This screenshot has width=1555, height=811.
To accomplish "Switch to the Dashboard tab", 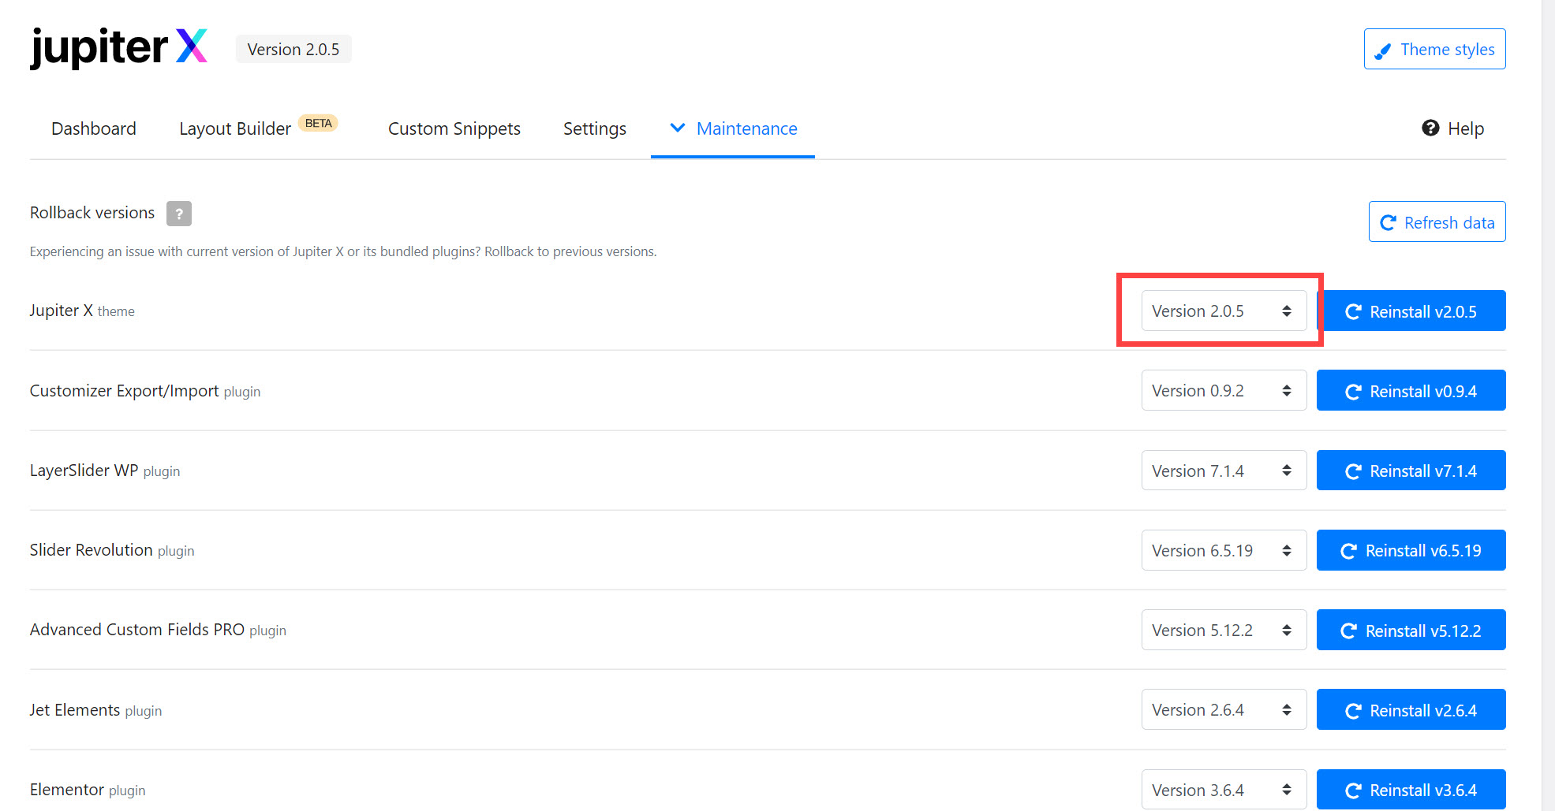I will 94,128.
